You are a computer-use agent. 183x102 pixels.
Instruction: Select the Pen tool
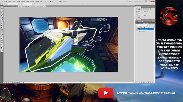pyautogui.click(x=2, y=35)
